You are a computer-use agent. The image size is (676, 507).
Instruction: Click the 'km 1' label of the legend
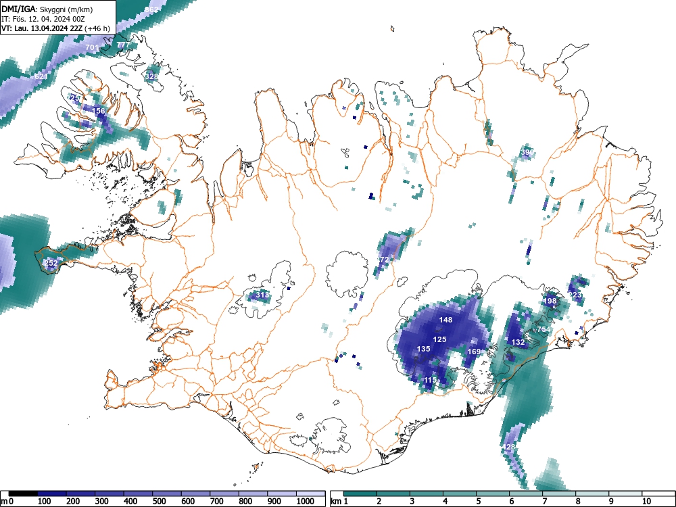point(339,501)
